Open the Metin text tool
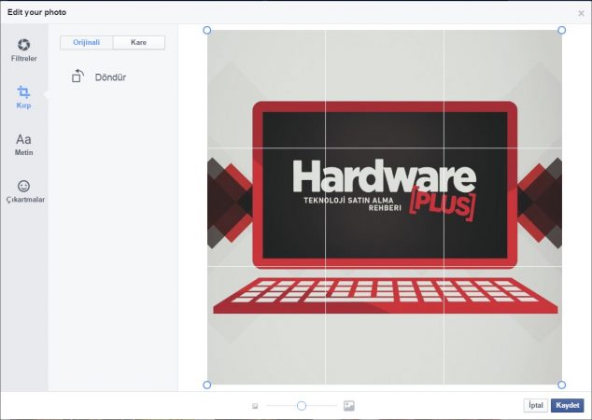 23,144
